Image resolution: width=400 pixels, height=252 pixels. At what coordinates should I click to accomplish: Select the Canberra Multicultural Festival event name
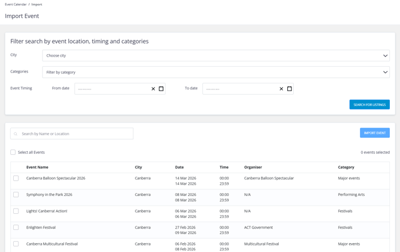click(x=52, y=244)
